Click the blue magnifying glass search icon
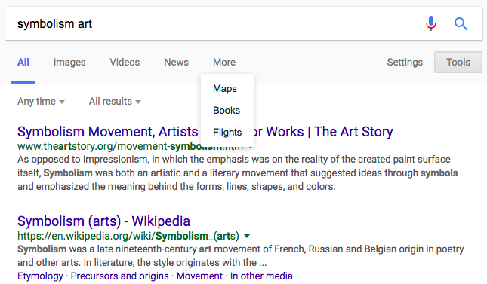 461,24
